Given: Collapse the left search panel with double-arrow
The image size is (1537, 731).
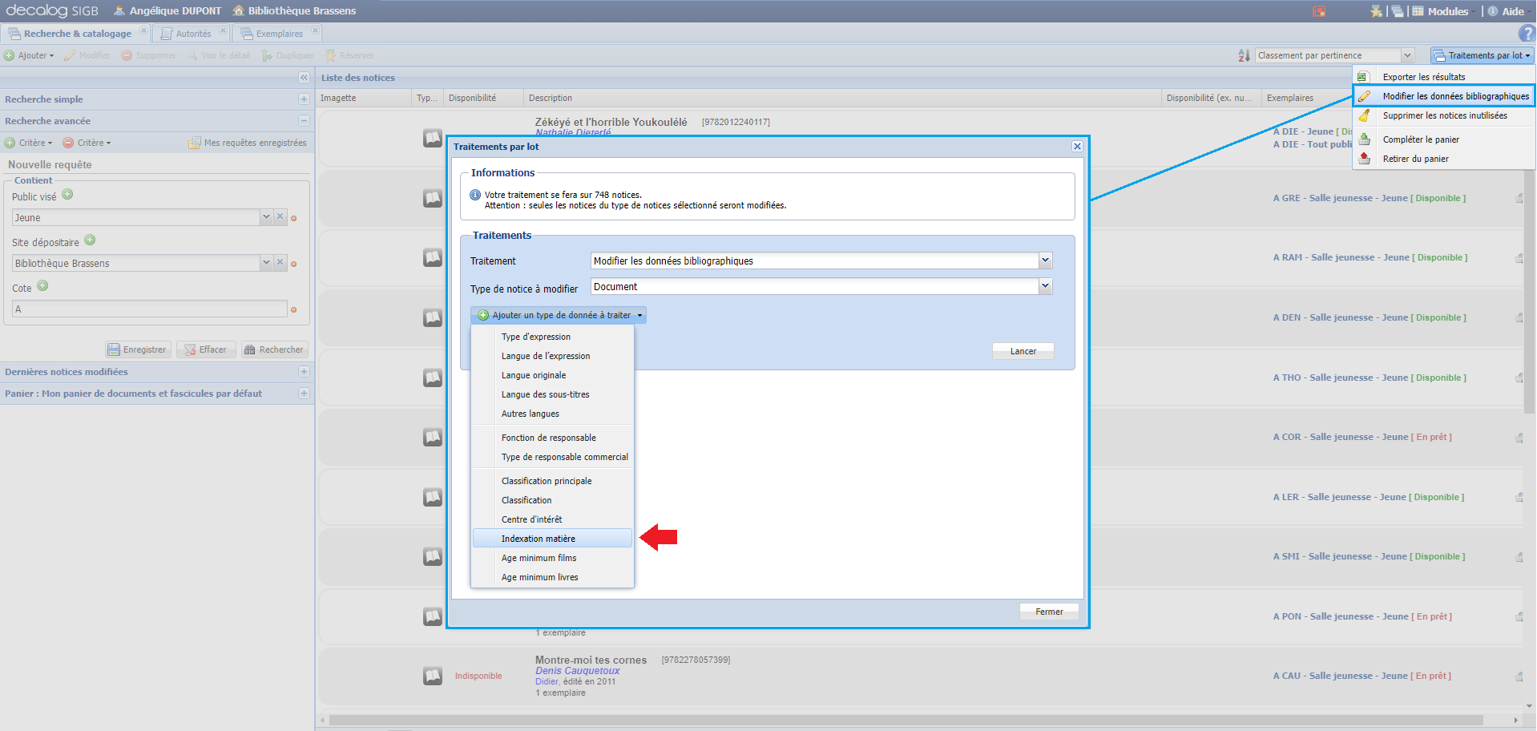Looking at the screenshot, I should click(304, 78).
